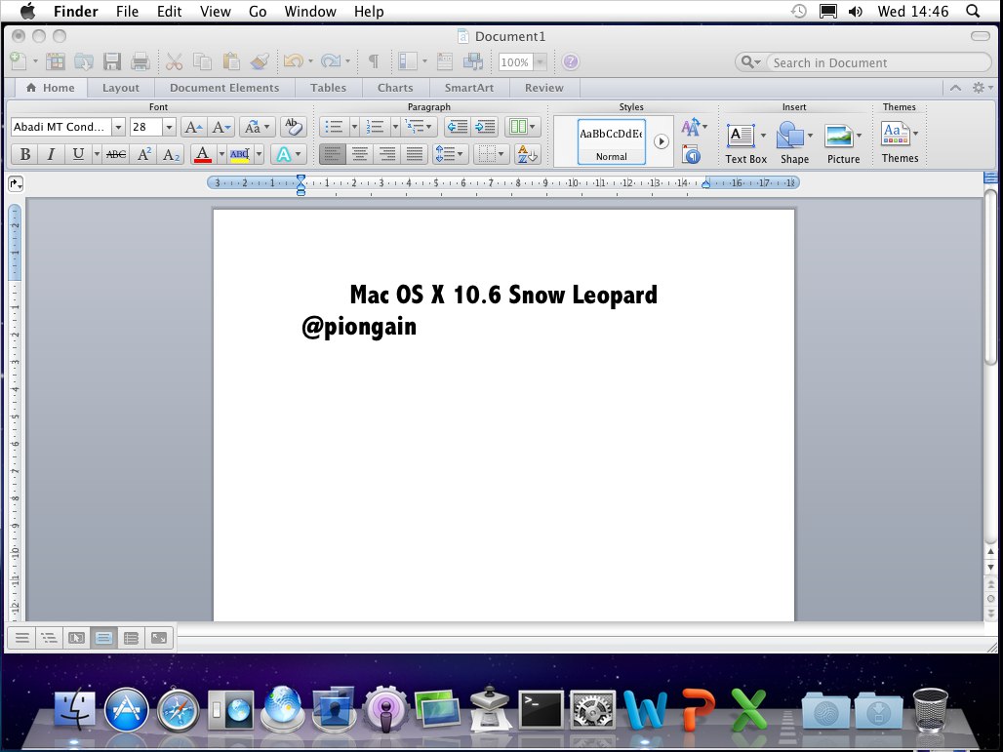Switch to Notebook Layout view button
The width and height of the screenshot is (1003, 752).
click(131, 638)
